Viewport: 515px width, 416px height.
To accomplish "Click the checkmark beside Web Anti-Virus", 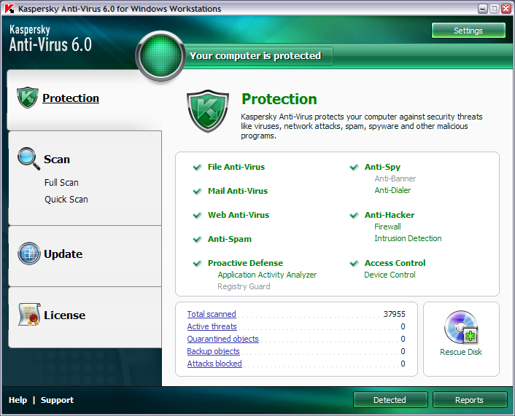I will [197, 215].
